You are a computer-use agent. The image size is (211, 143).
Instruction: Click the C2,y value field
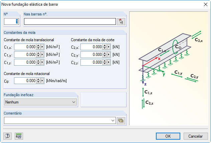tap(91, 55)
